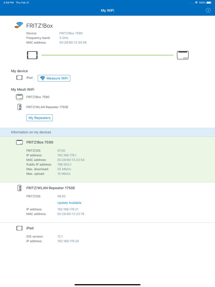Open My Repeaters
The image size is (215, 287).
click(39, 118)
